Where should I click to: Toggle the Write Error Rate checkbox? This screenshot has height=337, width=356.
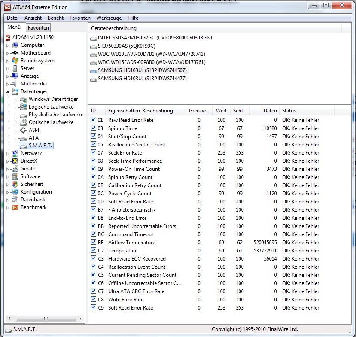point(93,299)
